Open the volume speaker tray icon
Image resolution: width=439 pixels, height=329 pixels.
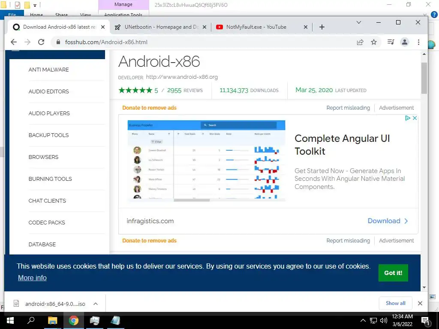384,320
